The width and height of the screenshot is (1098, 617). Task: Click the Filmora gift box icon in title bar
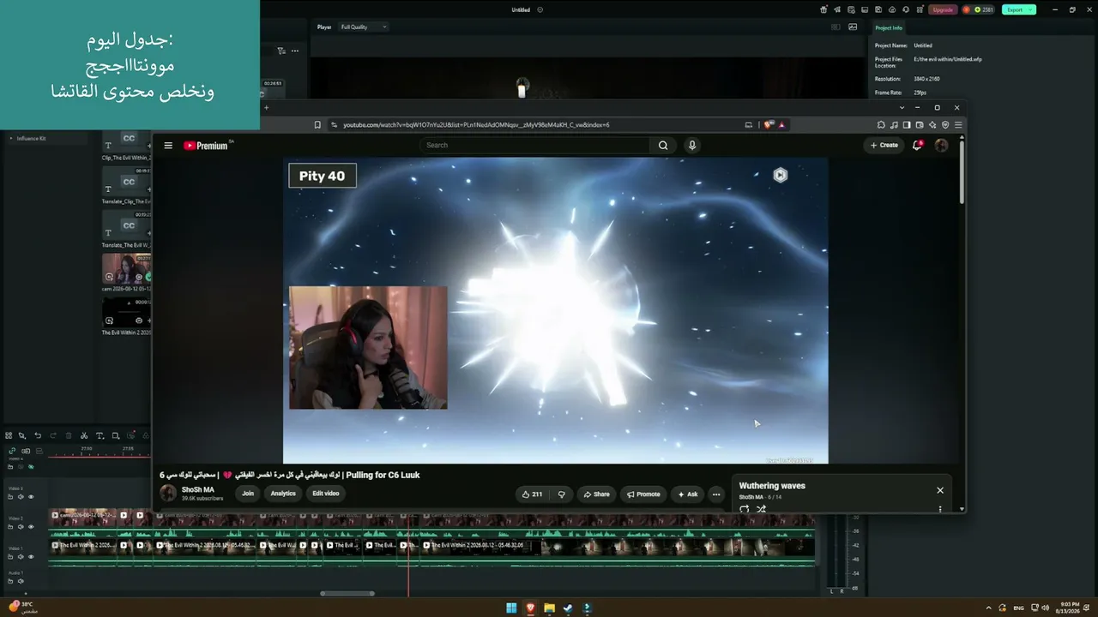pyautogui.click(x=823, y=9)
